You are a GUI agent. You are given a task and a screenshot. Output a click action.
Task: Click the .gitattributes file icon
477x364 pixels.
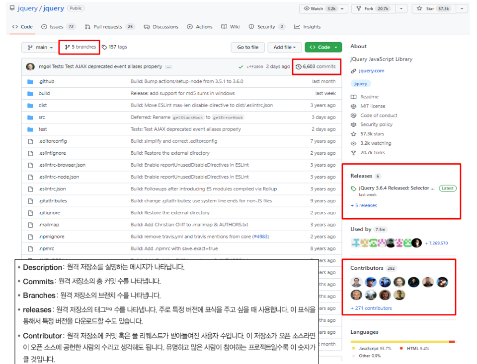(x=30, y=201)
